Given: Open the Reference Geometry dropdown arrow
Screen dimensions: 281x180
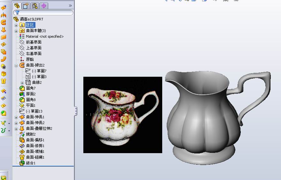Looking at the screenshot, I should click(9, 123).
